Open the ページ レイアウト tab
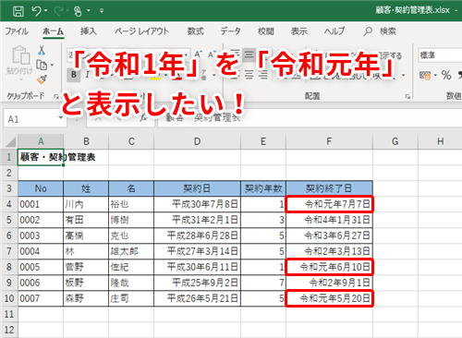Screen dimensions: 462x338 pyautogui.click(x=141, y=31)
